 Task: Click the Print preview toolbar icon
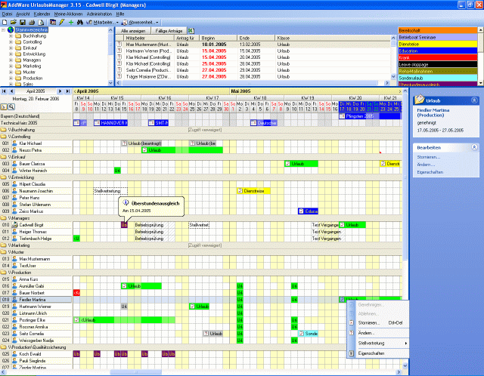tap(41, 22)
